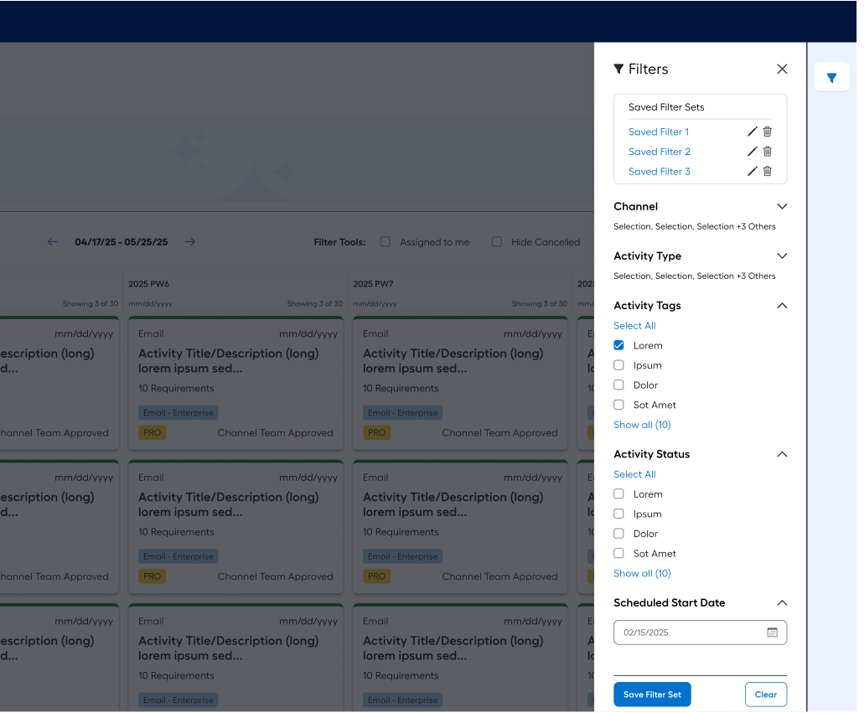The width and height of the screenshot is (864, 713).
Task: Go to previous date range with left arrow
Action: point(53,244)
